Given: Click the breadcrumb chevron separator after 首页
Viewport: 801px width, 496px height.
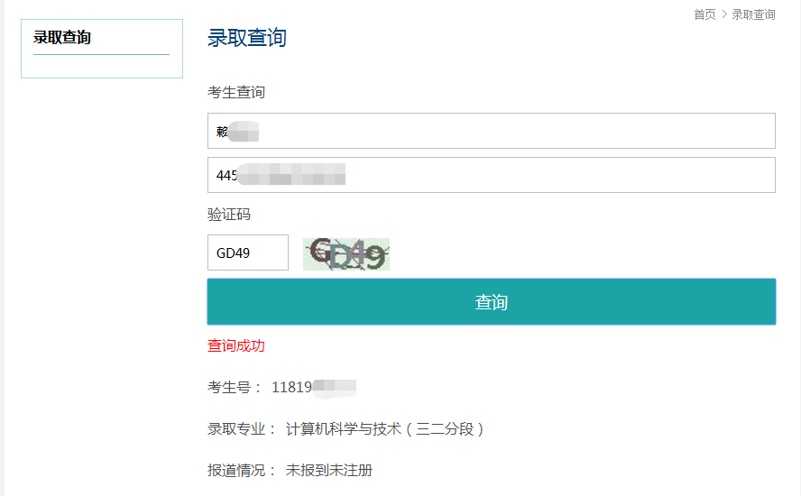Looking at the screenshot, I should [723, 14].
